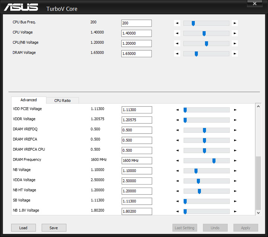Viewport: 268px width, 237px height.
Task: Decrease DRAM Voltage with left arrow
Action: pyautogui.click(x=177, y=54)
